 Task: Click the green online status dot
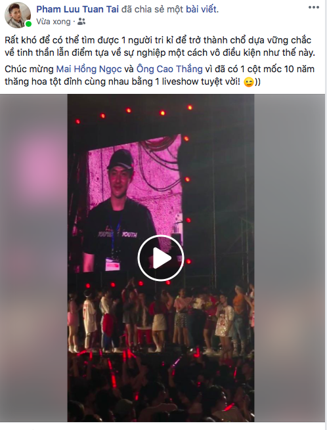pyautogui.click(x=28, y=24)
